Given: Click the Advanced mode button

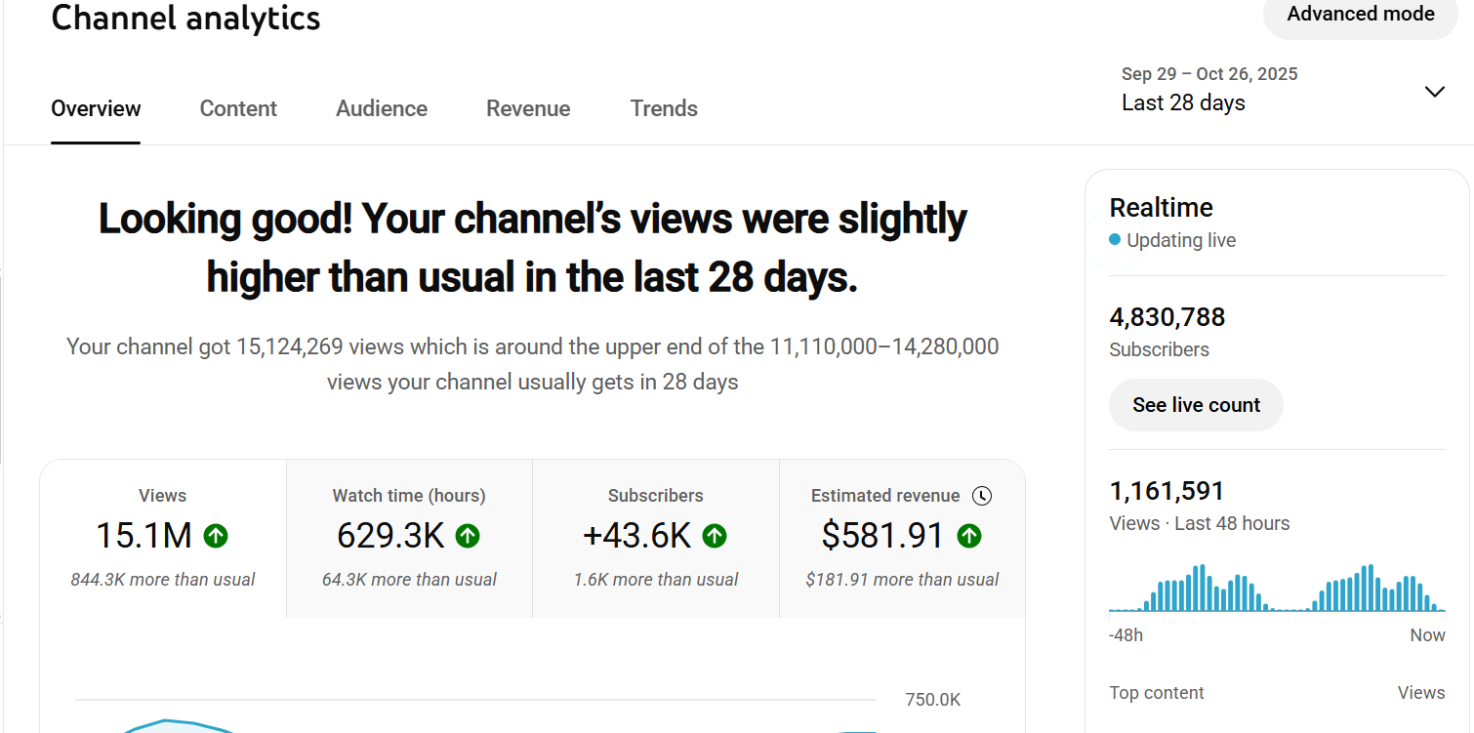Looking at the screenshot, I should point(1360,15).
